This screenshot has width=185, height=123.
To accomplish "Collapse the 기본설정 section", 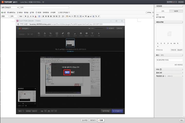I will point(182,6).
